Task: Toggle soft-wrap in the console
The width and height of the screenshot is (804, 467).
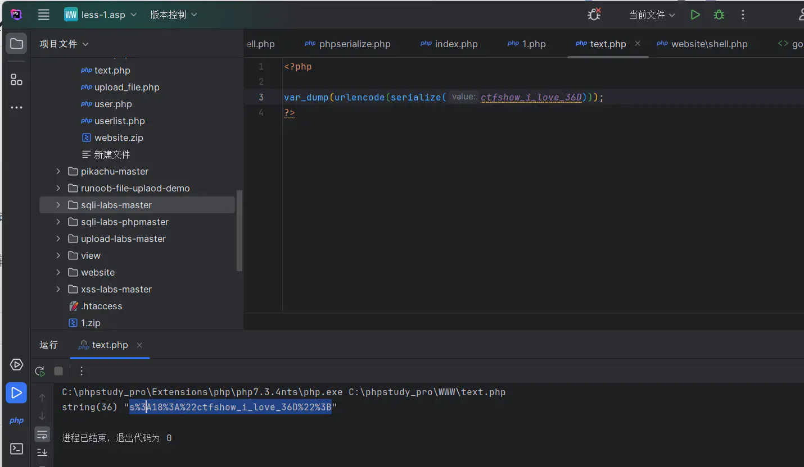Action: [x=42, y=434]
